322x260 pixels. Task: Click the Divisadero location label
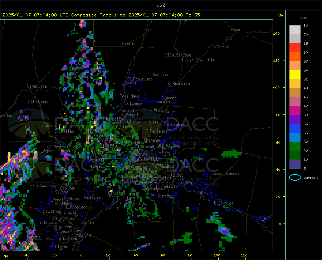(175, 125)
